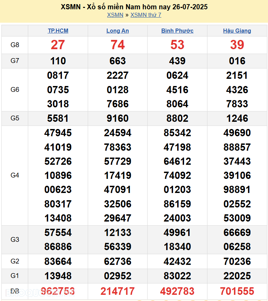Select special prize 701555 for Hậu Giang
The image size is (268, 301).
(237, 291)
